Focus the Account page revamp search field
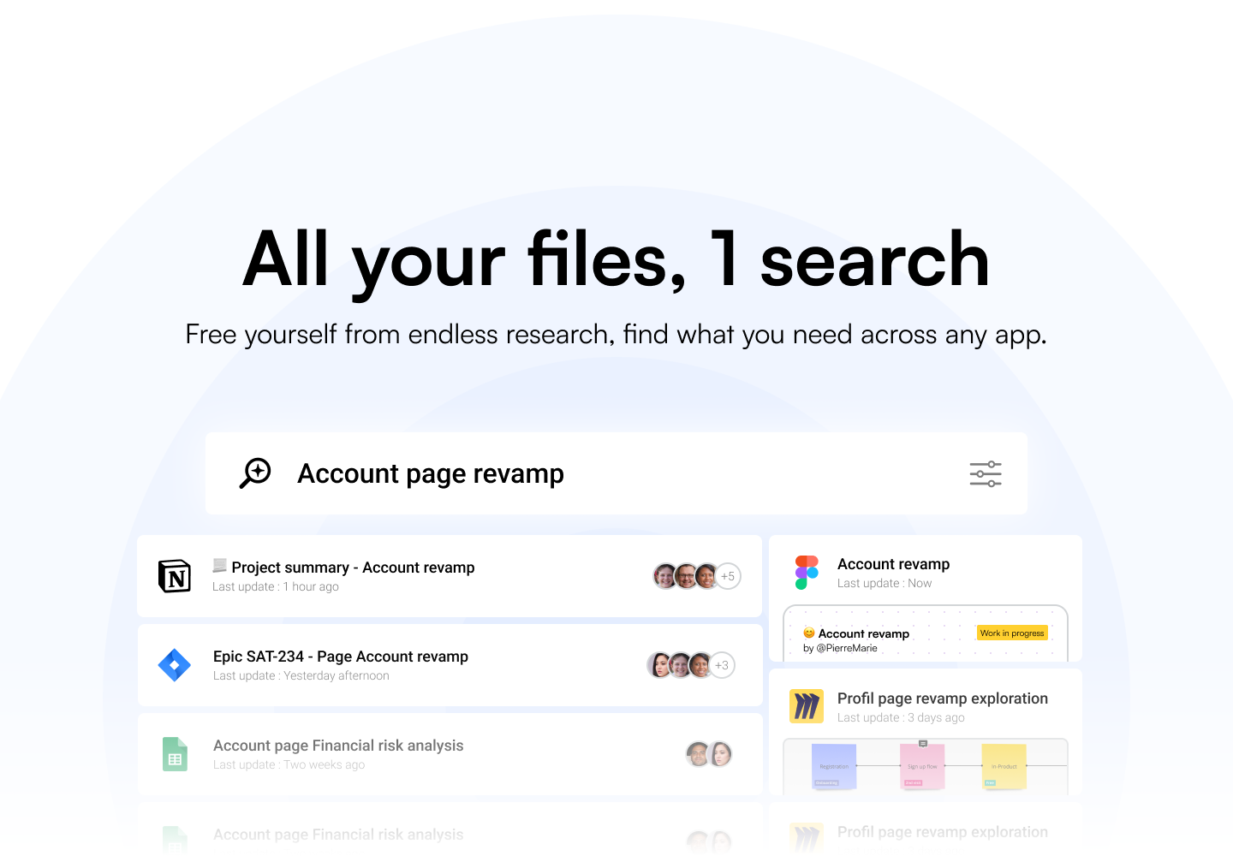 click(x=616, y=473)
